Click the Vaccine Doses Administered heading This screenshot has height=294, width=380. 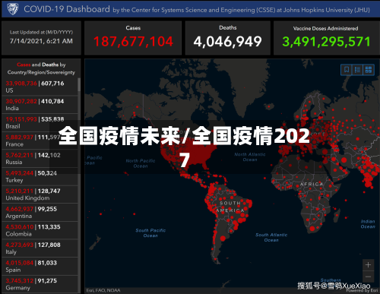point(325,28)
